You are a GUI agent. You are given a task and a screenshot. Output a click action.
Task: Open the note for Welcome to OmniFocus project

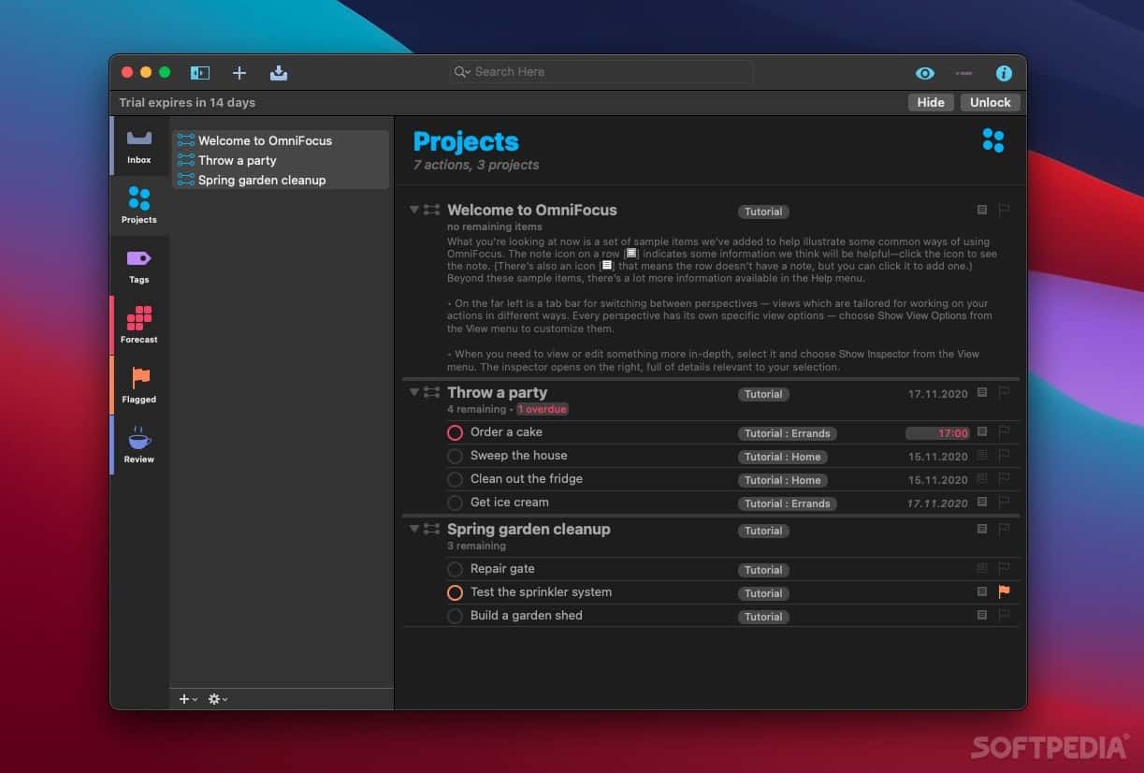[x=982, y=210]
